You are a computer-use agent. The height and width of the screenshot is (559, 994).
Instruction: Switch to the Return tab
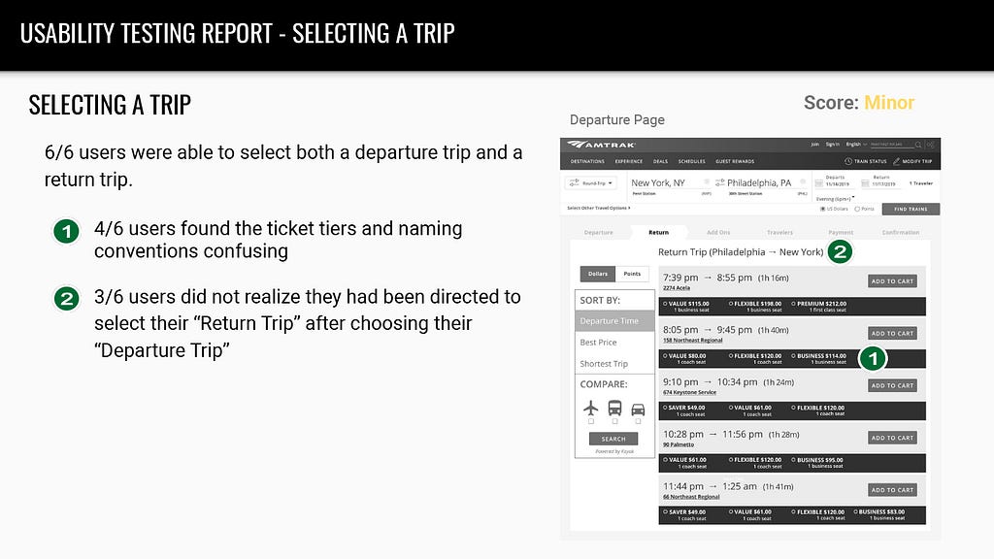659,232
